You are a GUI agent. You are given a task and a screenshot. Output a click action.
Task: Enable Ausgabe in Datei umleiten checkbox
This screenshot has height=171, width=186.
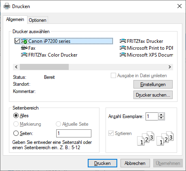113,76
